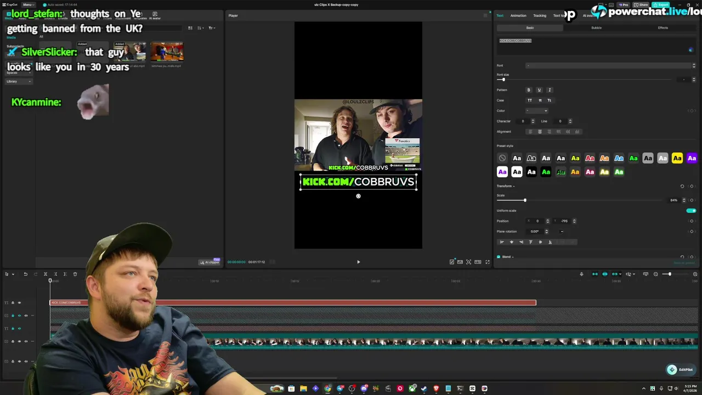The width and height of the screenshot is (702, 395).
Task: Open the Player panel menu icon
Action: point(485,15)
